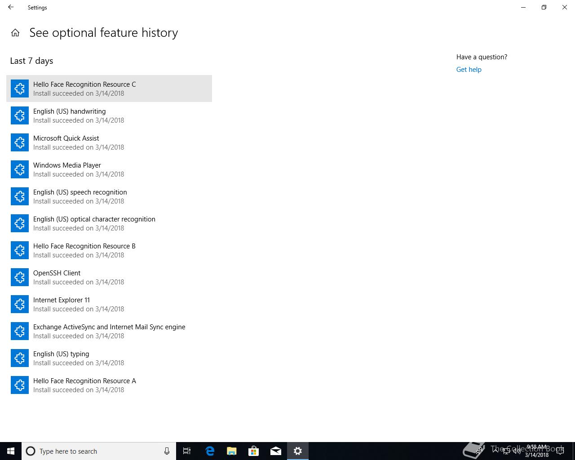Launch Microsoft Edge from the taskbar
The width and height of the screenshot is (575, 460).
209,451
